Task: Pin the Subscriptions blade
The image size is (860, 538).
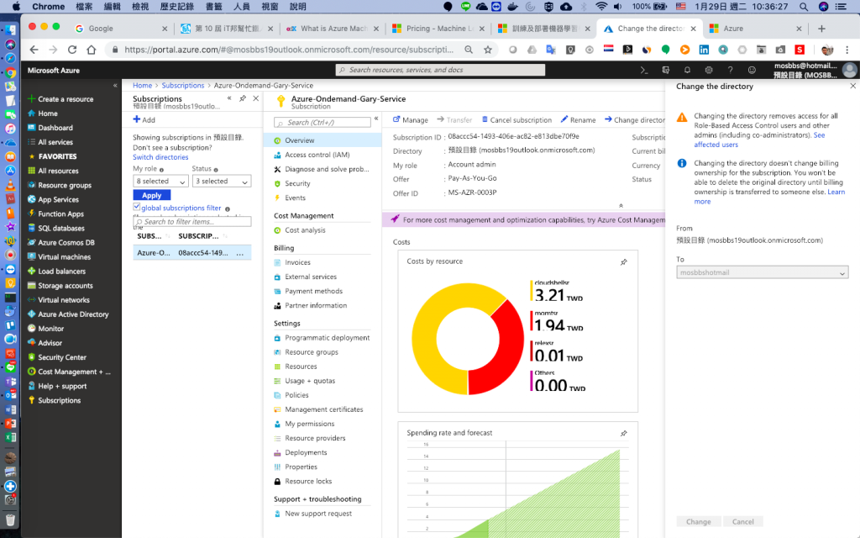Action: pos(243,98)
